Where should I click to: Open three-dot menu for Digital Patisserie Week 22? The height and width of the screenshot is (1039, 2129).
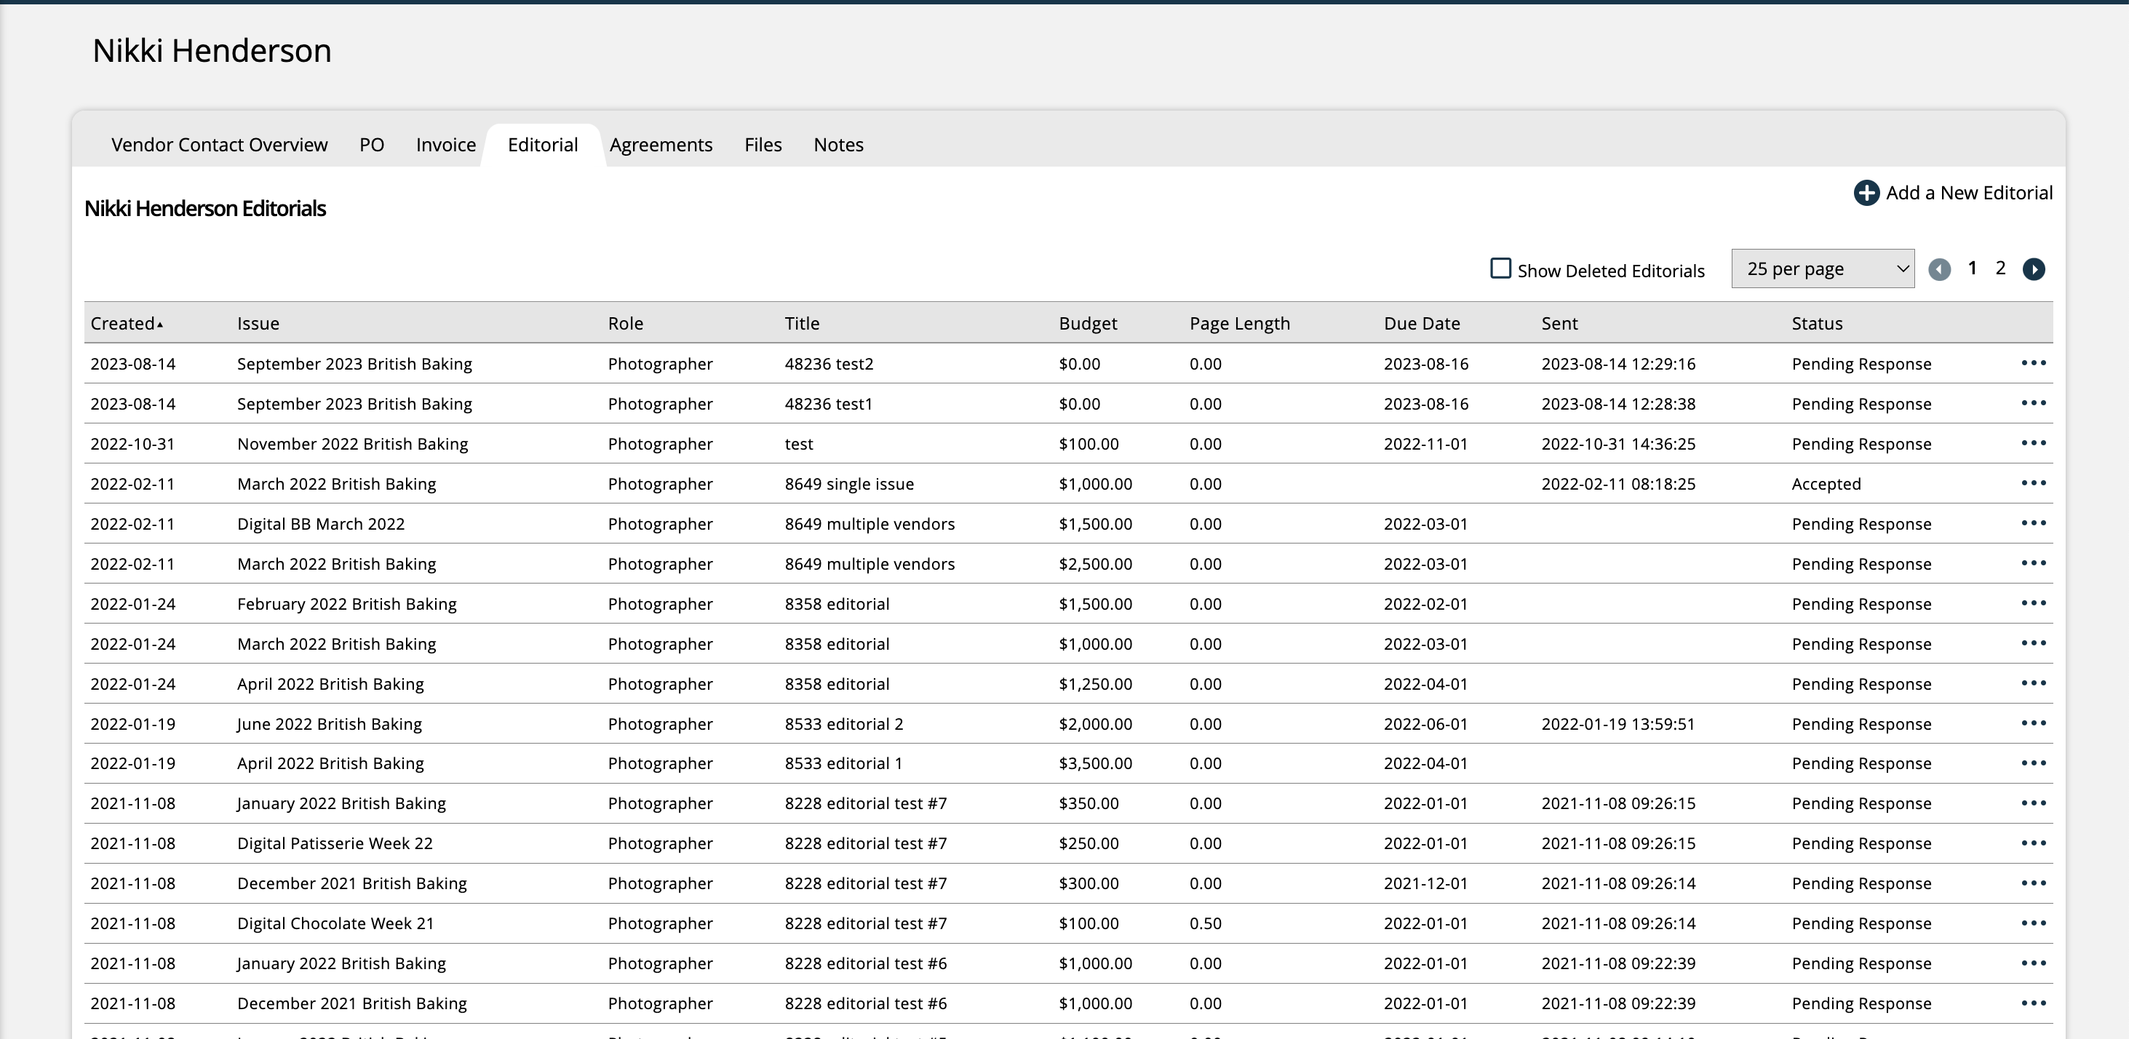click(x=2033, y=843)
